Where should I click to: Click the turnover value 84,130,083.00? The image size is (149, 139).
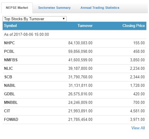pos(80,43)
